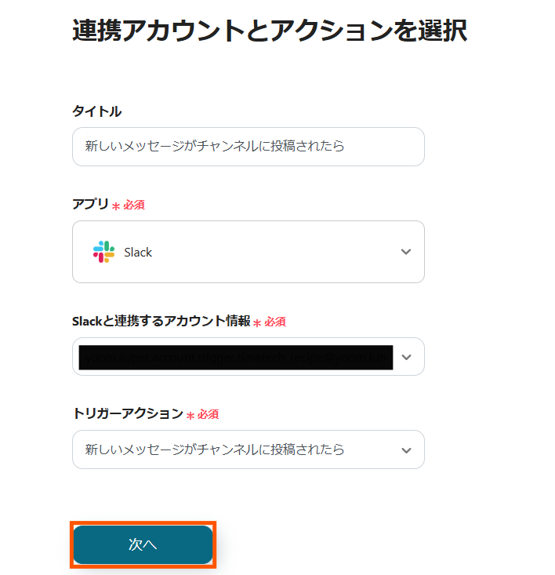The image size is (555, 575).
Task: Select the redacted account information field
Action: pyautogui.click(x=235, y=357)
